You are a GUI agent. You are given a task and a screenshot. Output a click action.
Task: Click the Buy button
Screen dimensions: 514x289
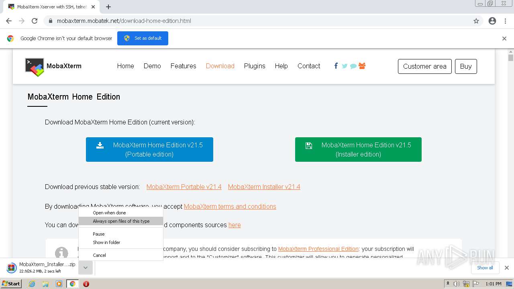[466, 67]
